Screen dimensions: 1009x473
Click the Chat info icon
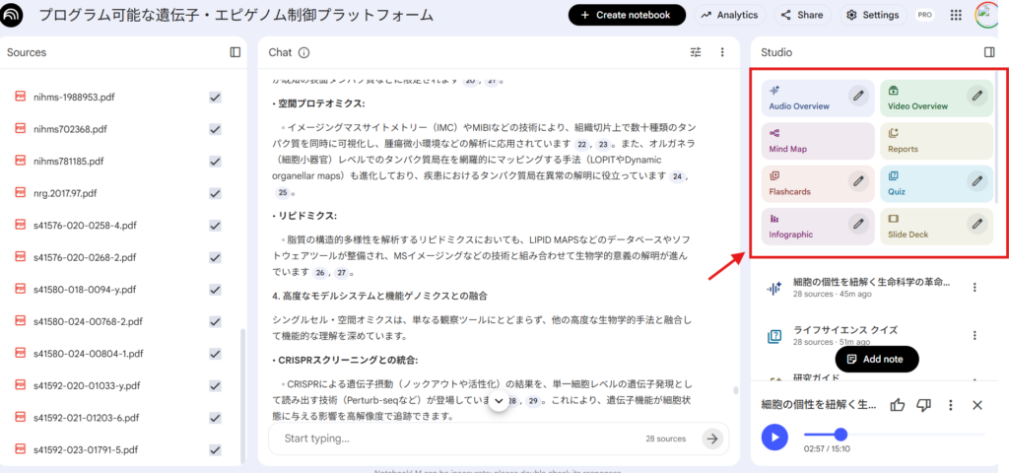click(303, 52)
